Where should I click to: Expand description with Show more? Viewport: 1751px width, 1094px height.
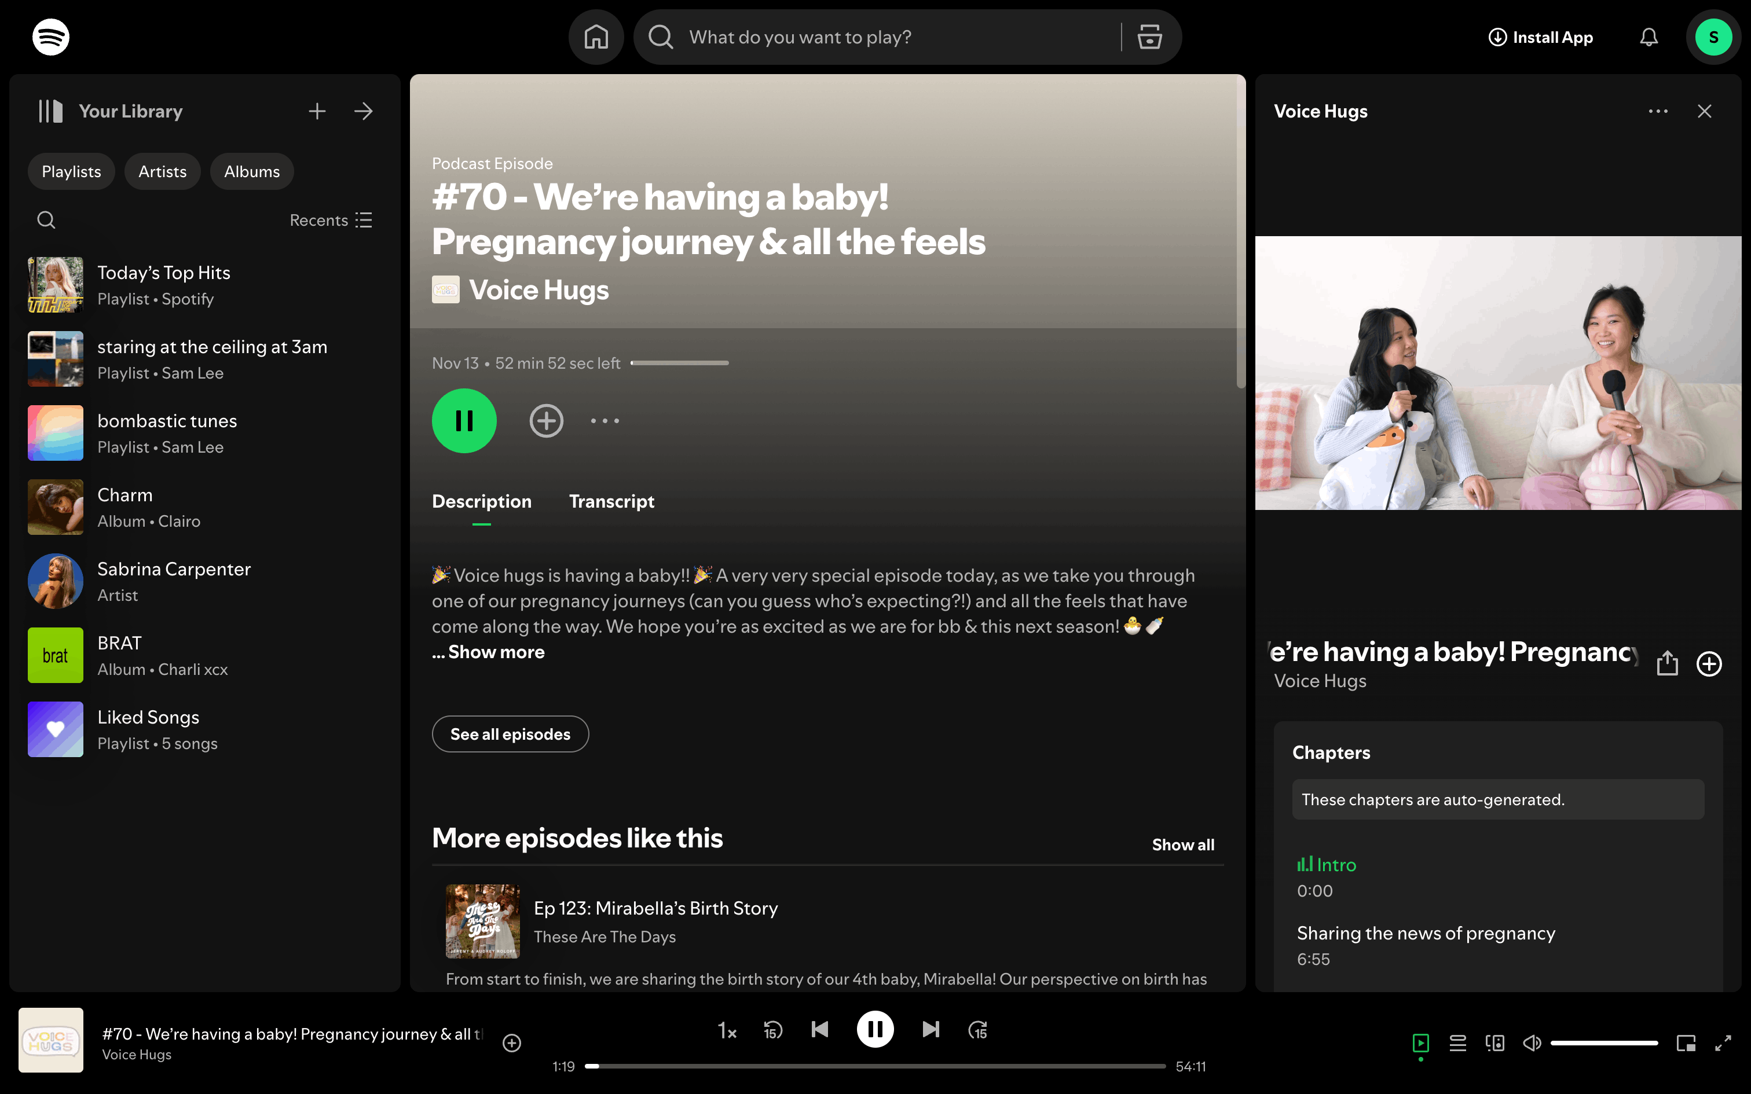click(x=496, y=652)
